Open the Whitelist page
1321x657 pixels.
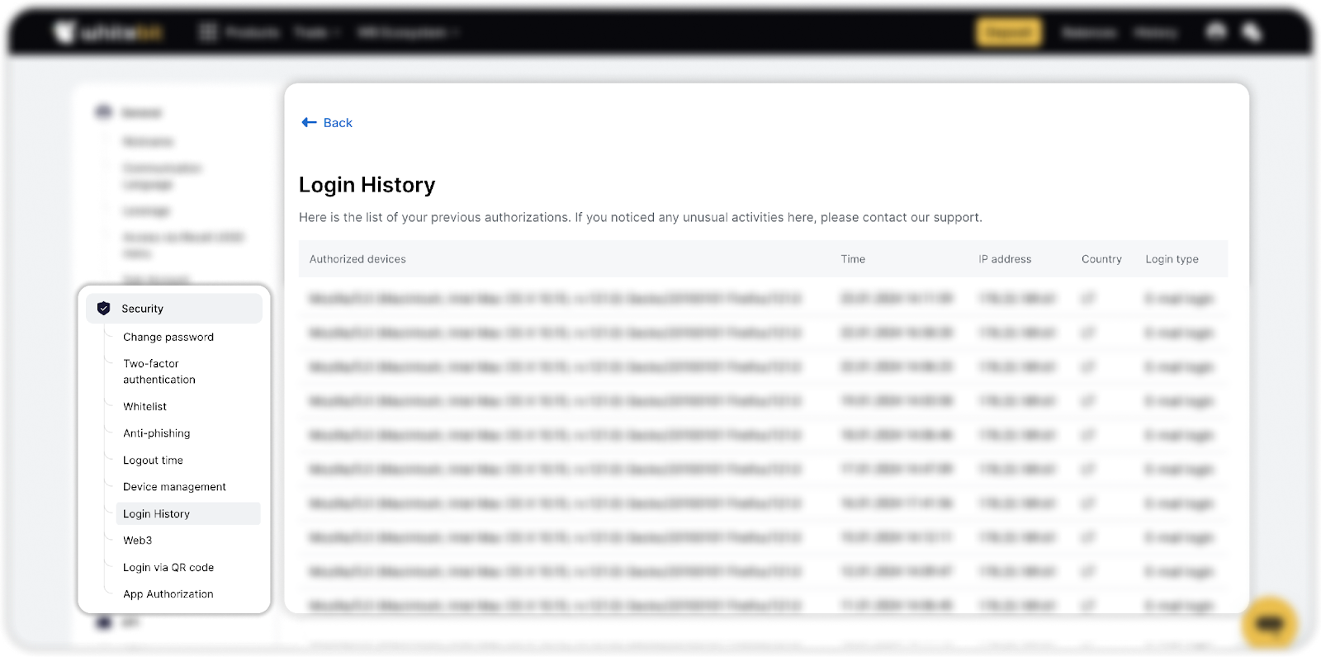click(145, 406)
